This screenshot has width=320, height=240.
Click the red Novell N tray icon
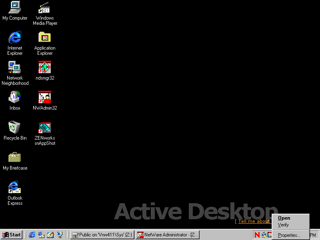point(257,235)
